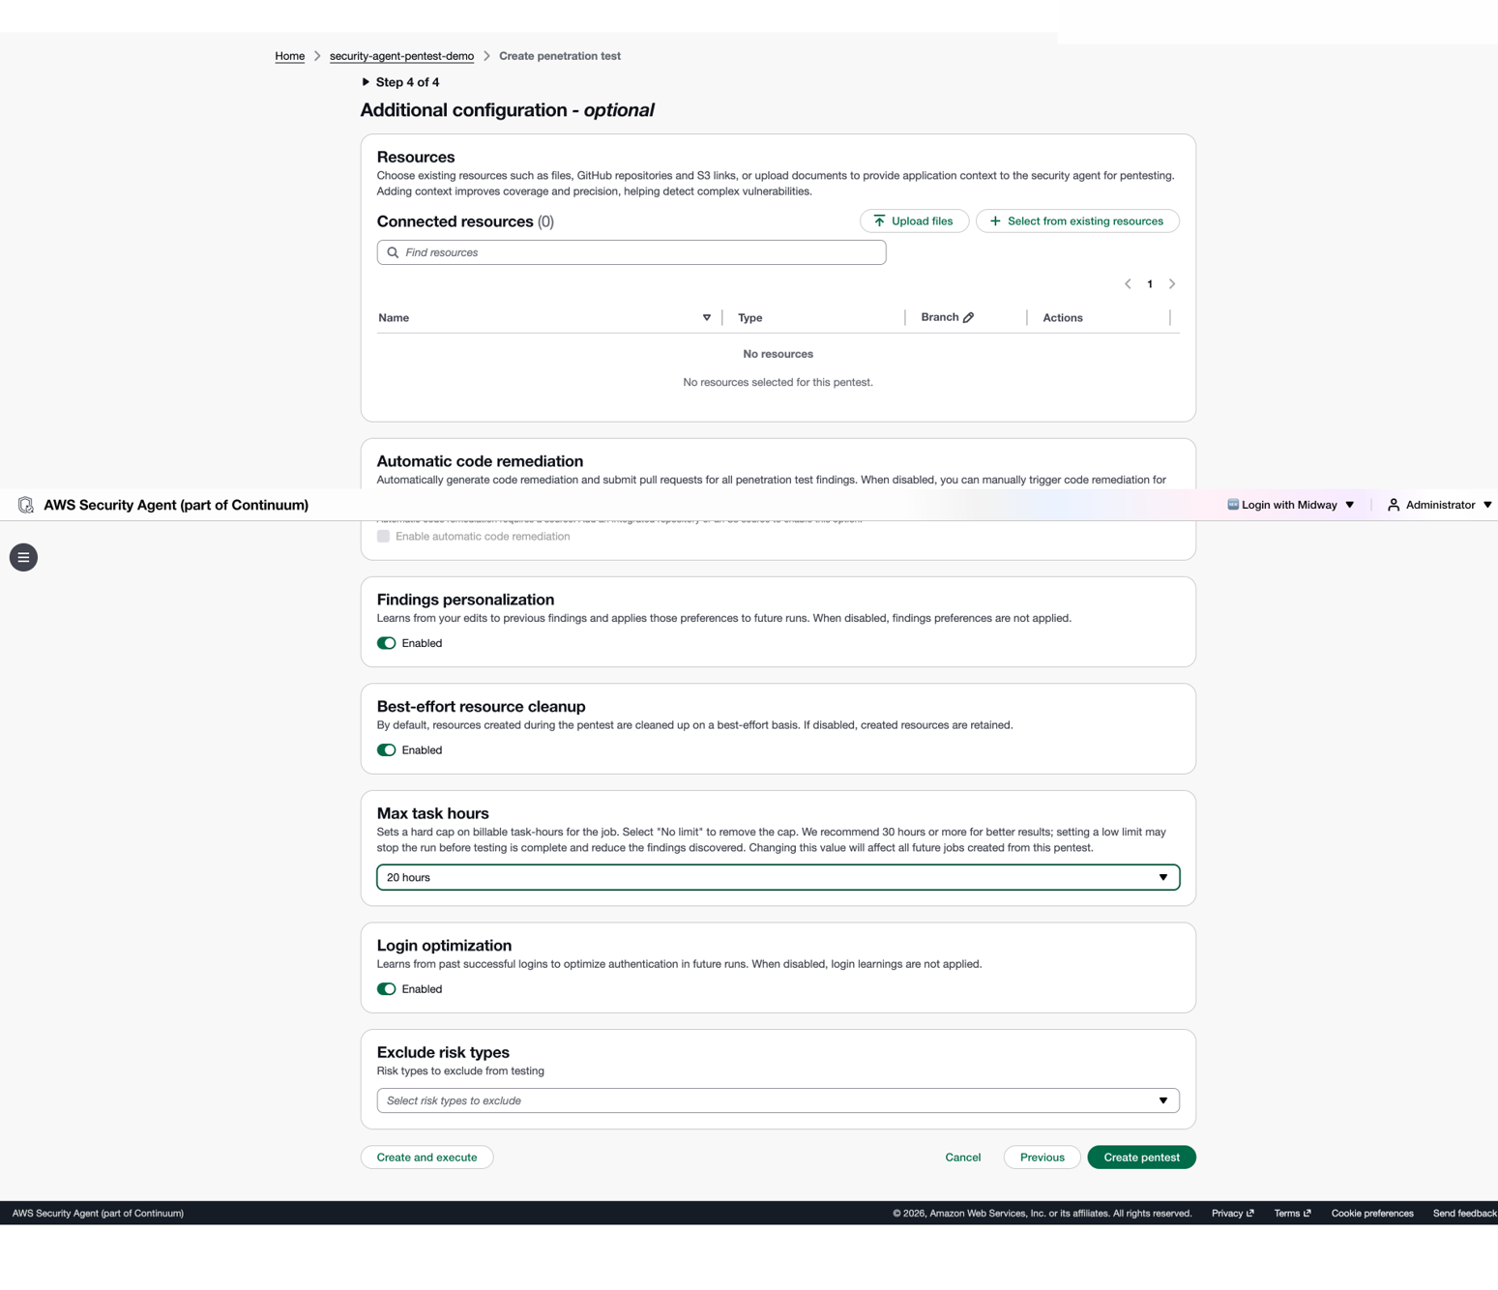This screenshot has width=1498, height=1290.
Task: Click Create pentest button
Action: tap(1141, 1158)
